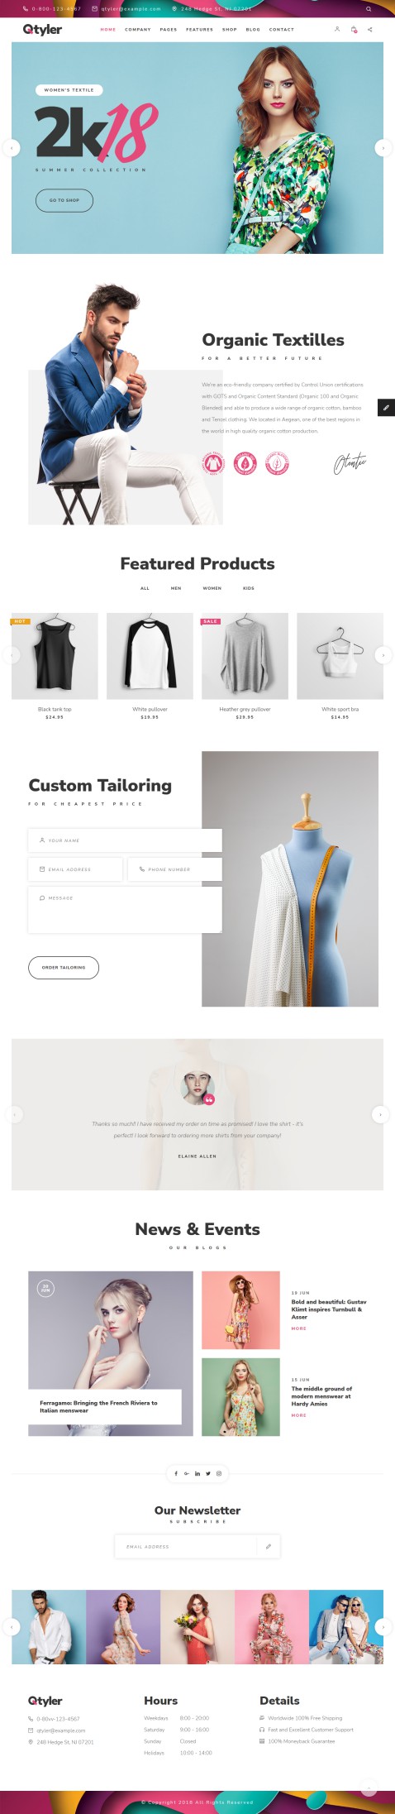This screenshot has height=1814, width=395.
Task: Click the brush customizer side icon
Action: pos(386,408)
